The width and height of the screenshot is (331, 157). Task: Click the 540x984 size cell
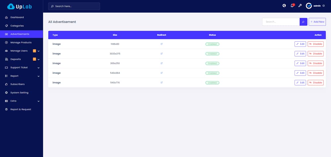(115, 73)
